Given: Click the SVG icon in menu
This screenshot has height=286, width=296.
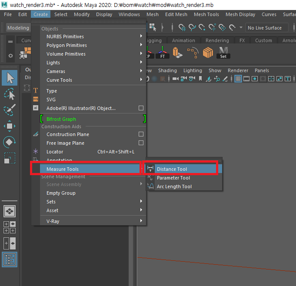Looking at the screenshot, I should click(x=36, y=99).
